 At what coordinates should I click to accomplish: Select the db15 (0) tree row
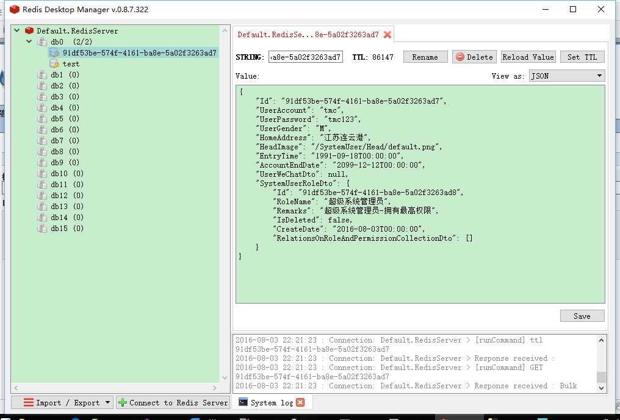coord(67,229)
